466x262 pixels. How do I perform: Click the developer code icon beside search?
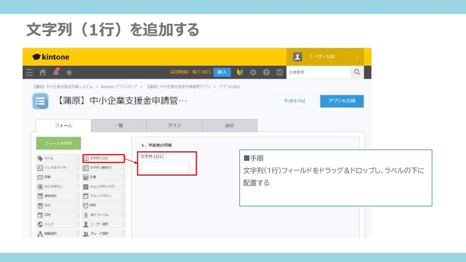point(279,72)
